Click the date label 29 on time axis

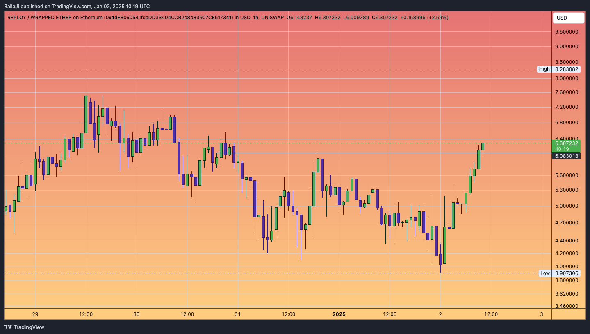(x=35, y=314)
